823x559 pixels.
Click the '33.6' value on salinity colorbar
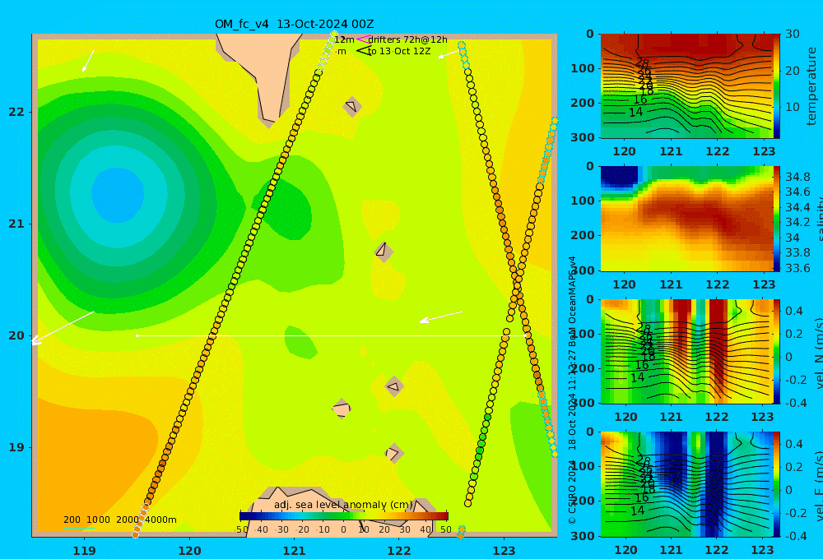[x=797, y=268]
